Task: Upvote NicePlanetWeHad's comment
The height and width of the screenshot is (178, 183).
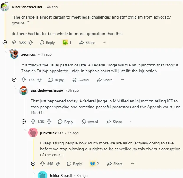Action: coord(14,42)
